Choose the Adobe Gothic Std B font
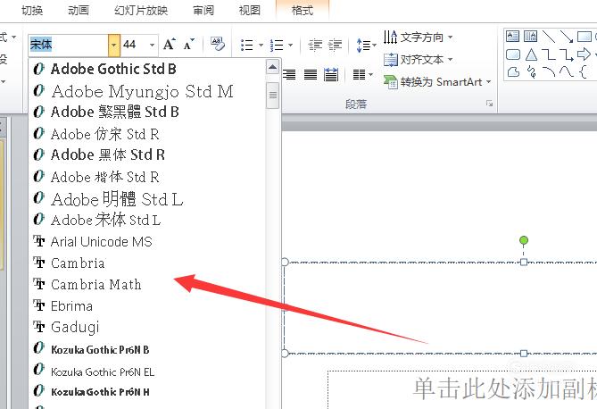This screenshot has width=597, height=409. [x=147, y=69]
